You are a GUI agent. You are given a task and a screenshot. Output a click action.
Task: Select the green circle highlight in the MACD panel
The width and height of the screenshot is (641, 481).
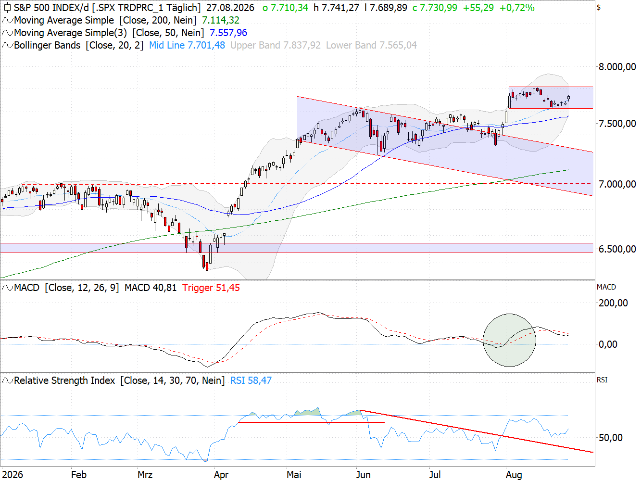tap(509, 340)
